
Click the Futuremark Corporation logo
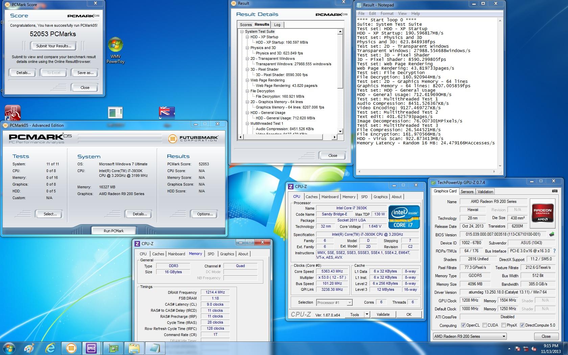pyautogui.click(x=193, y=138)
